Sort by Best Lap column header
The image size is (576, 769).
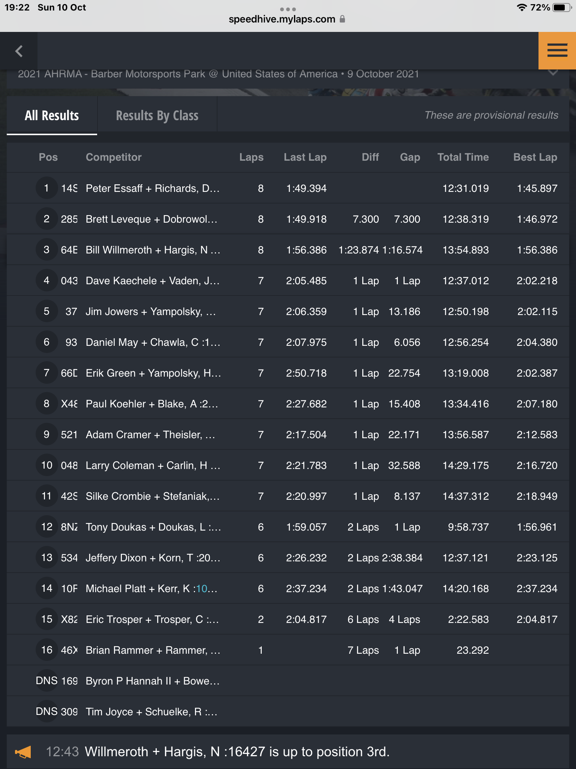tap(535, 157)
